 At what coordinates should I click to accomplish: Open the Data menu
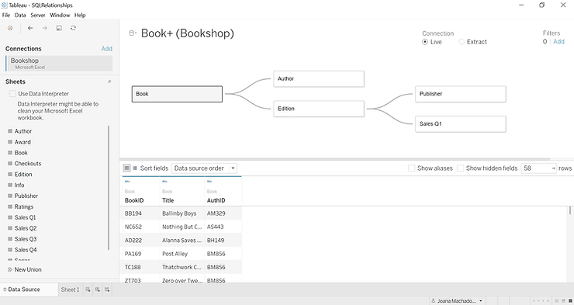(x=20, y=15)
